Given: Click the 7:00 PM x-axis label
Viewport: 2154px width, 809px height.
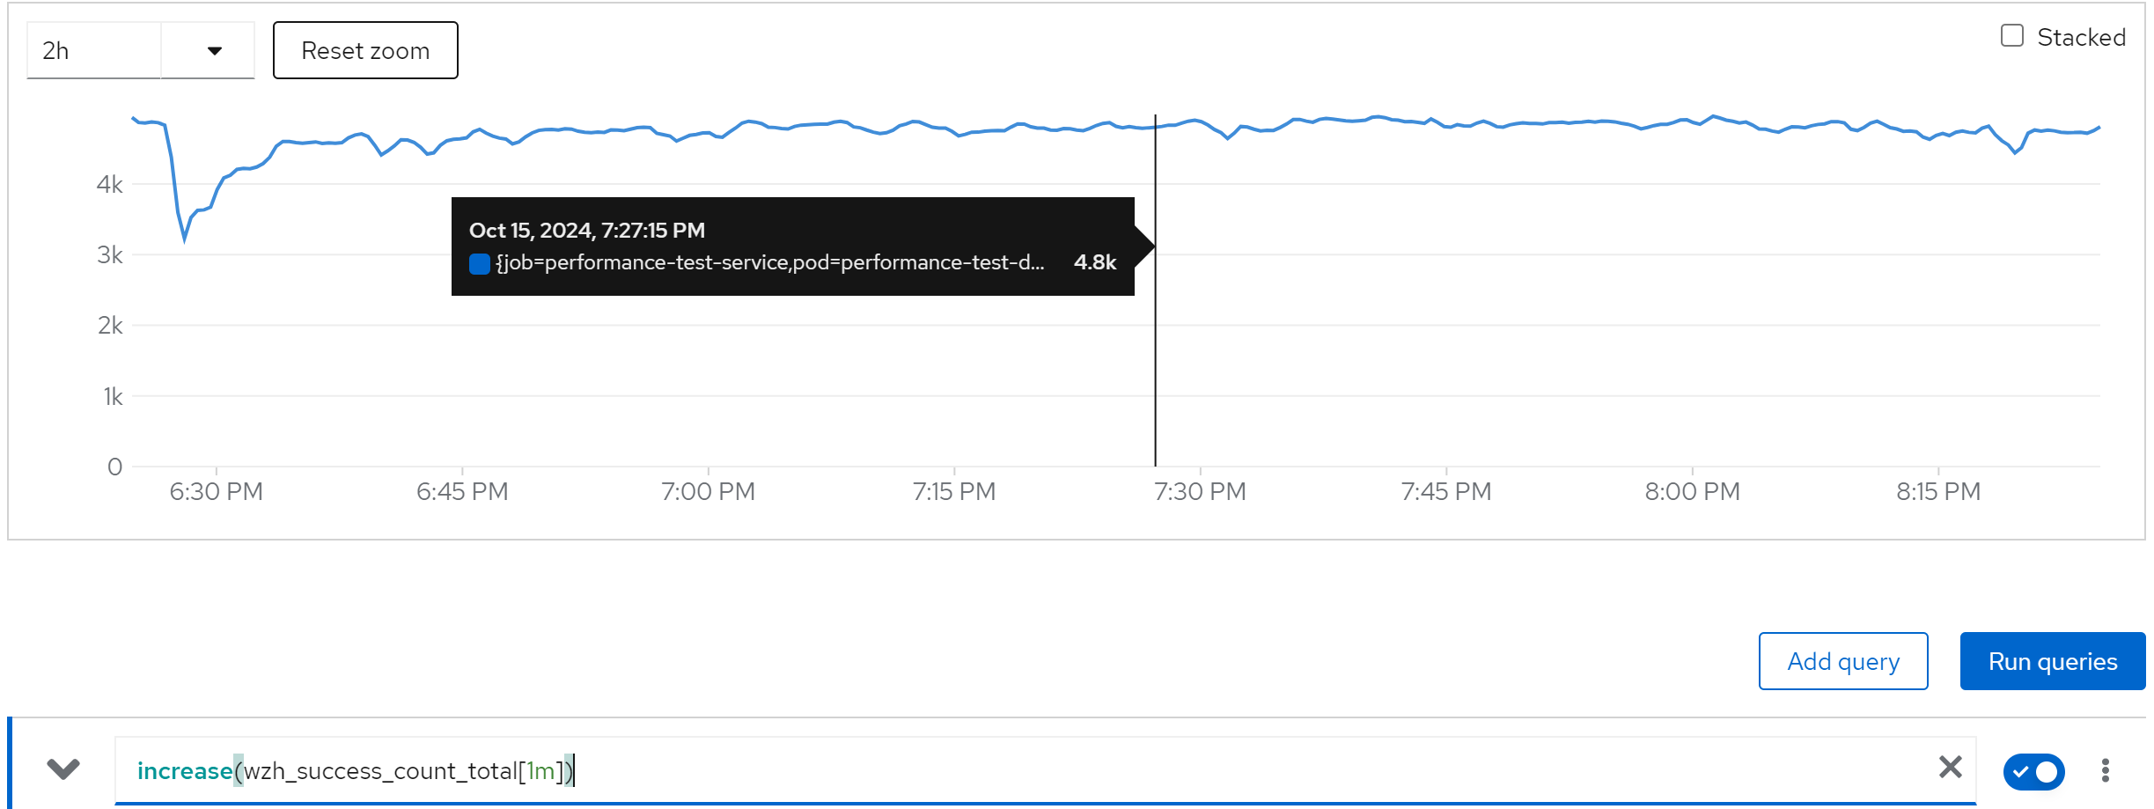Looking at the screenshot, I should [x=708, y=491].
